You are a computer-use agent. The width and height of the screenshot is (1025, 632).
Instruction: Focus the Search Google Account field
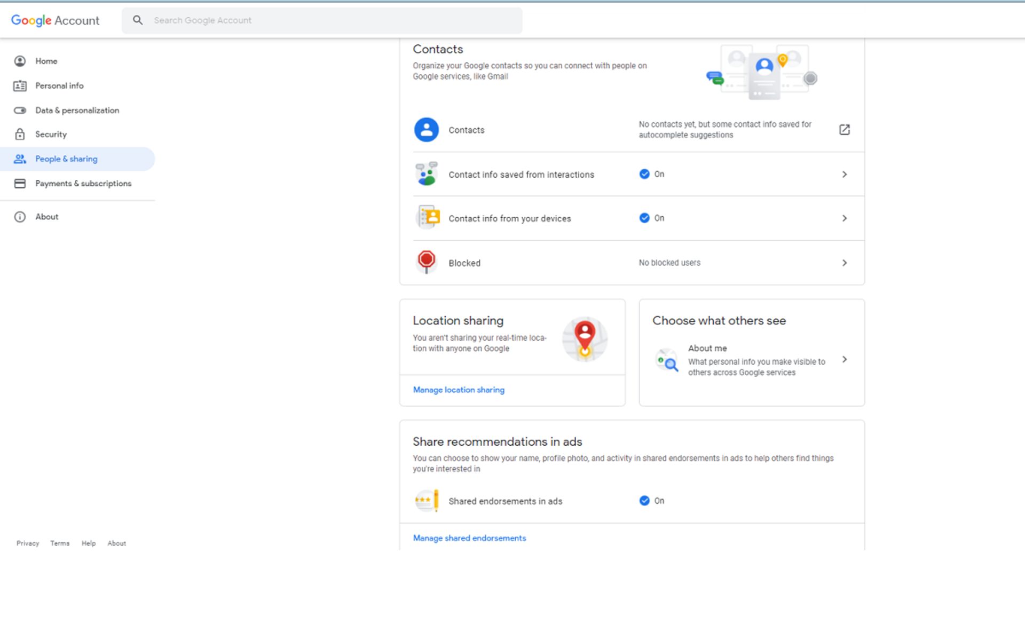pos(331,20)
